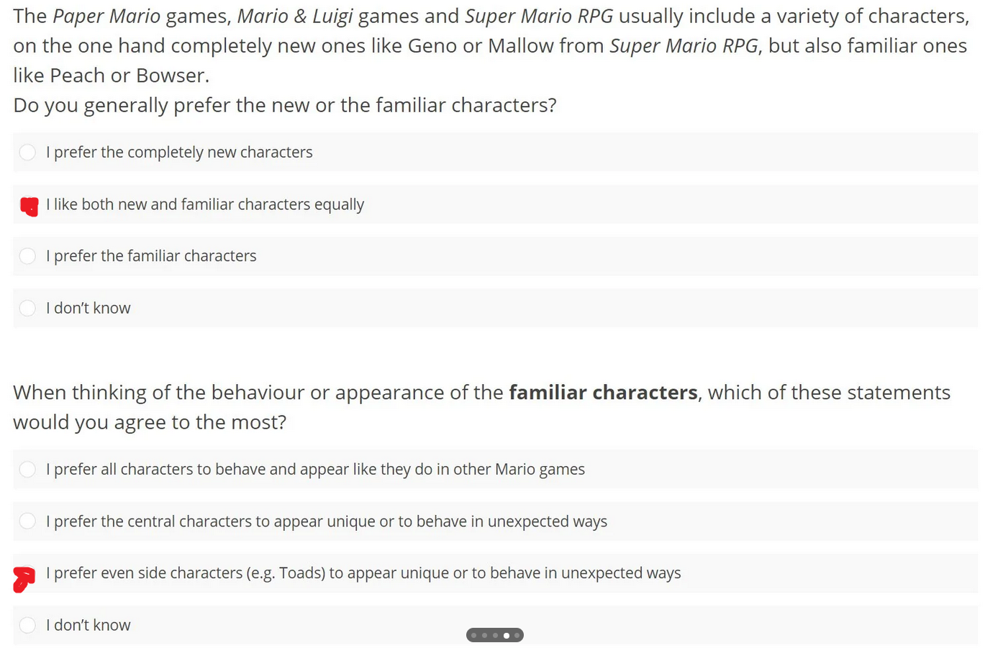Click the text "I prefer the completely new characters"
This screenshot has height=653, width=985.
click(x=179, y=152)
